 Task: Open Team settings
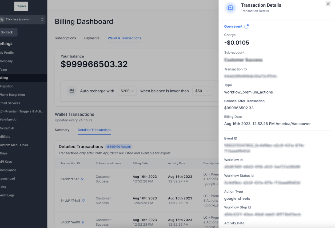[3, 70]
